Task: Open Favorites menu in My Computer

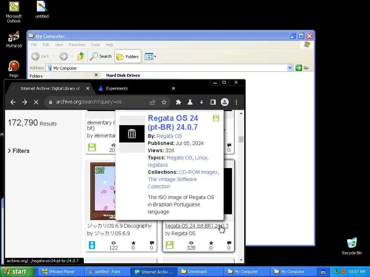Action: click(77, 45)
